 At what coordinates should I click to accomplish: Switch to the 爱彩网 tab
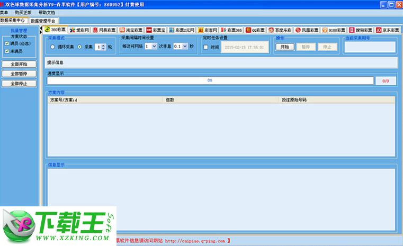click(x=79, y=30)
